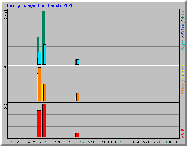Click the small red KB bar for day 13

pyautogui.click(x=77, y=135)
